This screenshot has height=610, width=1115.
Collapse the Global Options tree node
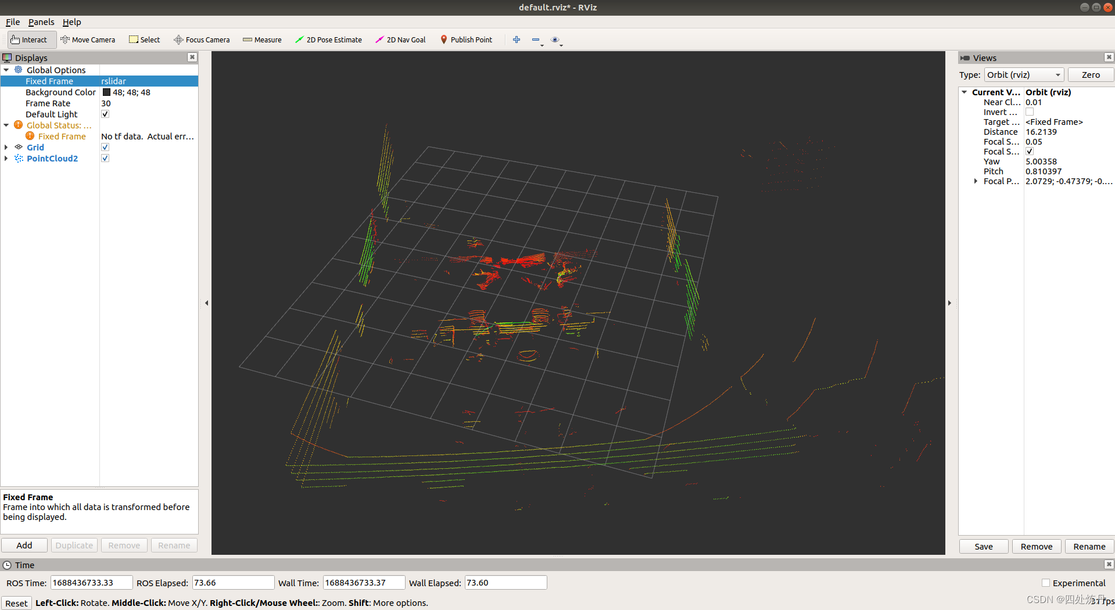(6, 70)
